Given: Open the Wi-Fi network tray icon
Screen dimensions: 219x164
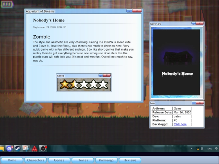Looking at the screenshot, I should pyautogui.click(x=216, y=149).
